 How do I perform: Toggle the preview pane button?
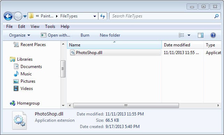click(x=201, y=35)
